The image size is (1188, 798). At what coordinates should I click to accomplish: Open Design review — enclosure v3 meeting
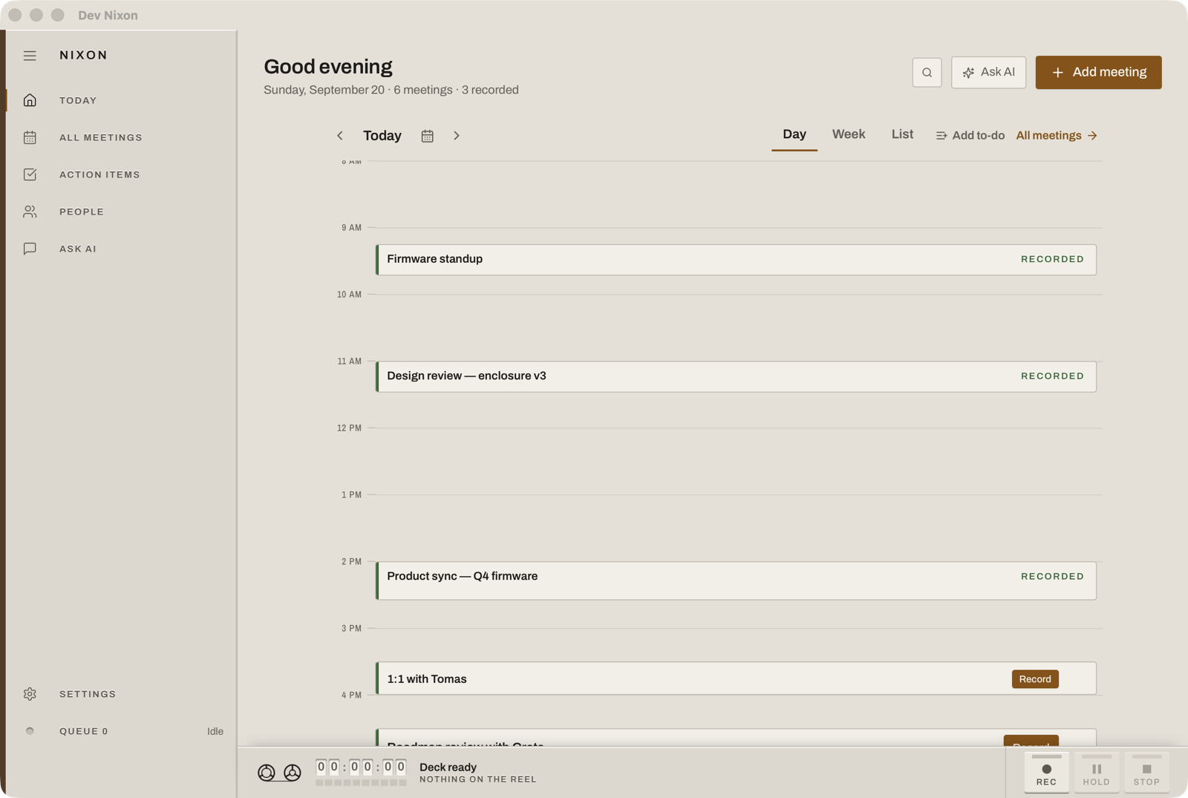coord(736,376)
